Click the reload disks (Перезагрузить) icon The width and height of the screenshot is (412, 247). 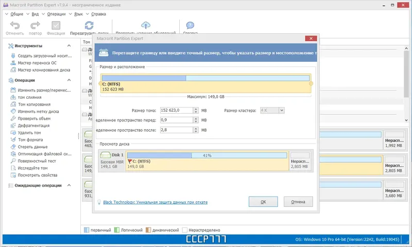point(89,25)
